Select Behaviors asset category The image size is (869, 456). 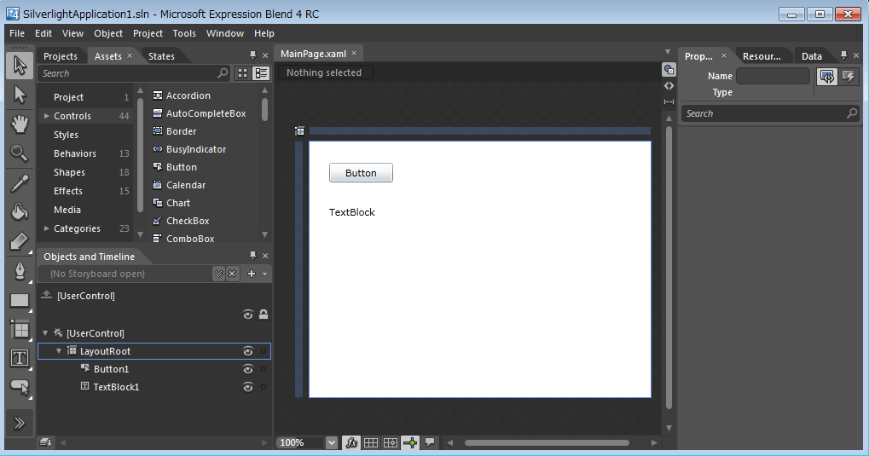(x=75, y=153)
